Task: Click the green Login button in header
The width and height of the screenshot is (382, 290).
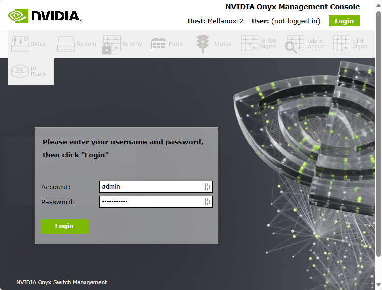Action: tap(344, 21)
